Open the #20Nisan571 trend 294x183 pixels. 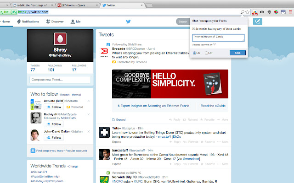coord(39,172)
